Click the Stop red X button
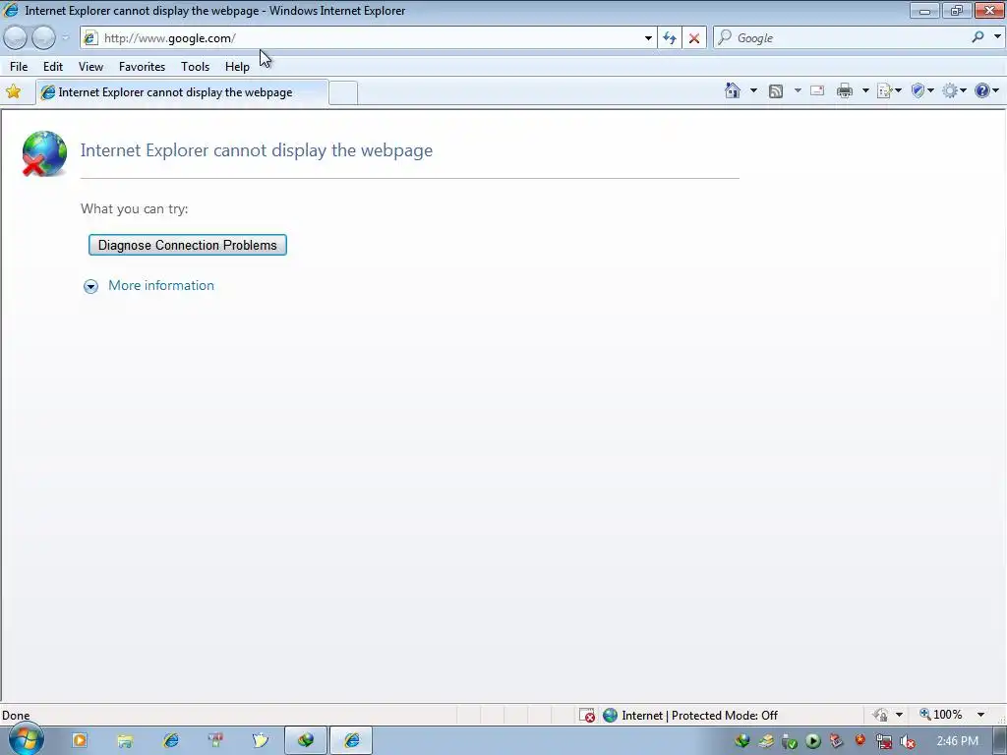The height and width of the screenshot is (755, 1007). click(x=694, y=38)
